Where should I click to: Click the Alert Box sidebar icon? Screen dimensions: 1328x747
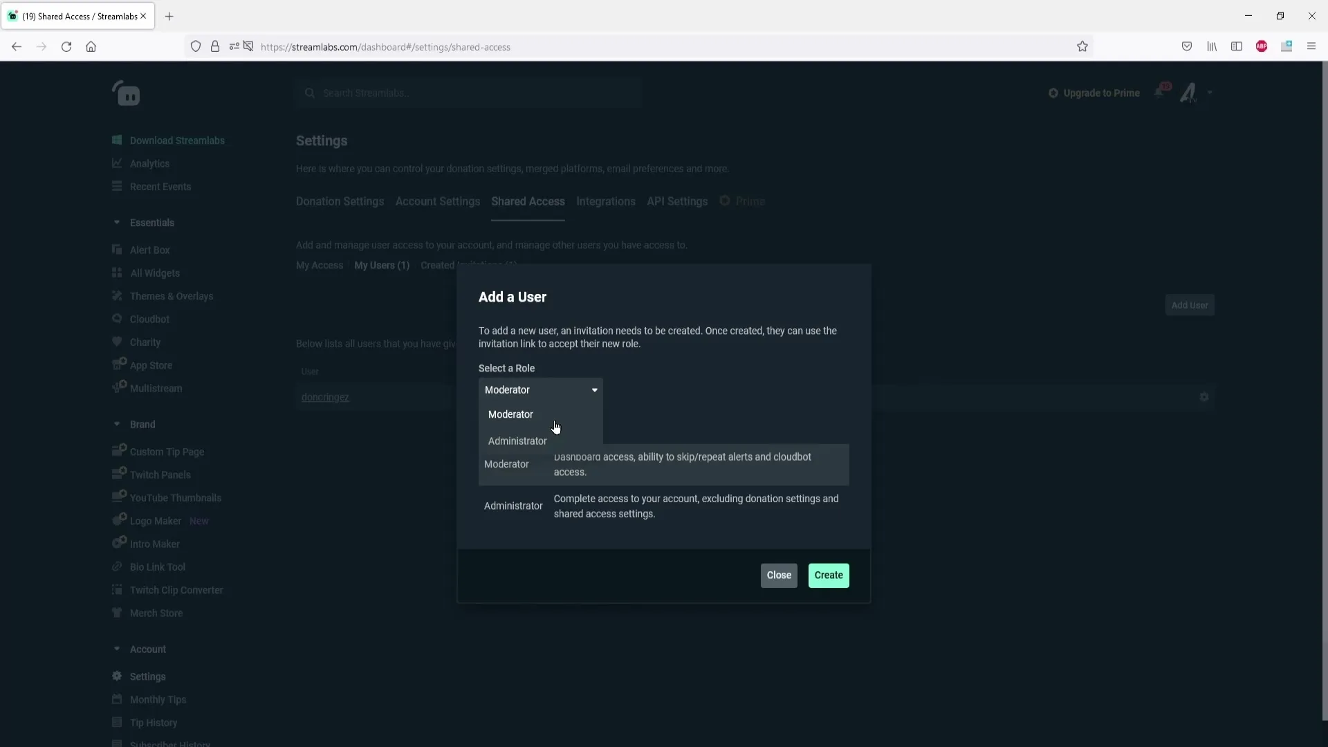pos(117,250)
